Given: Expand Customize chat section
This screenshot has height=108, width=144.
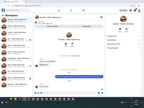Looking at the screenshot, I should coord(123,36).
